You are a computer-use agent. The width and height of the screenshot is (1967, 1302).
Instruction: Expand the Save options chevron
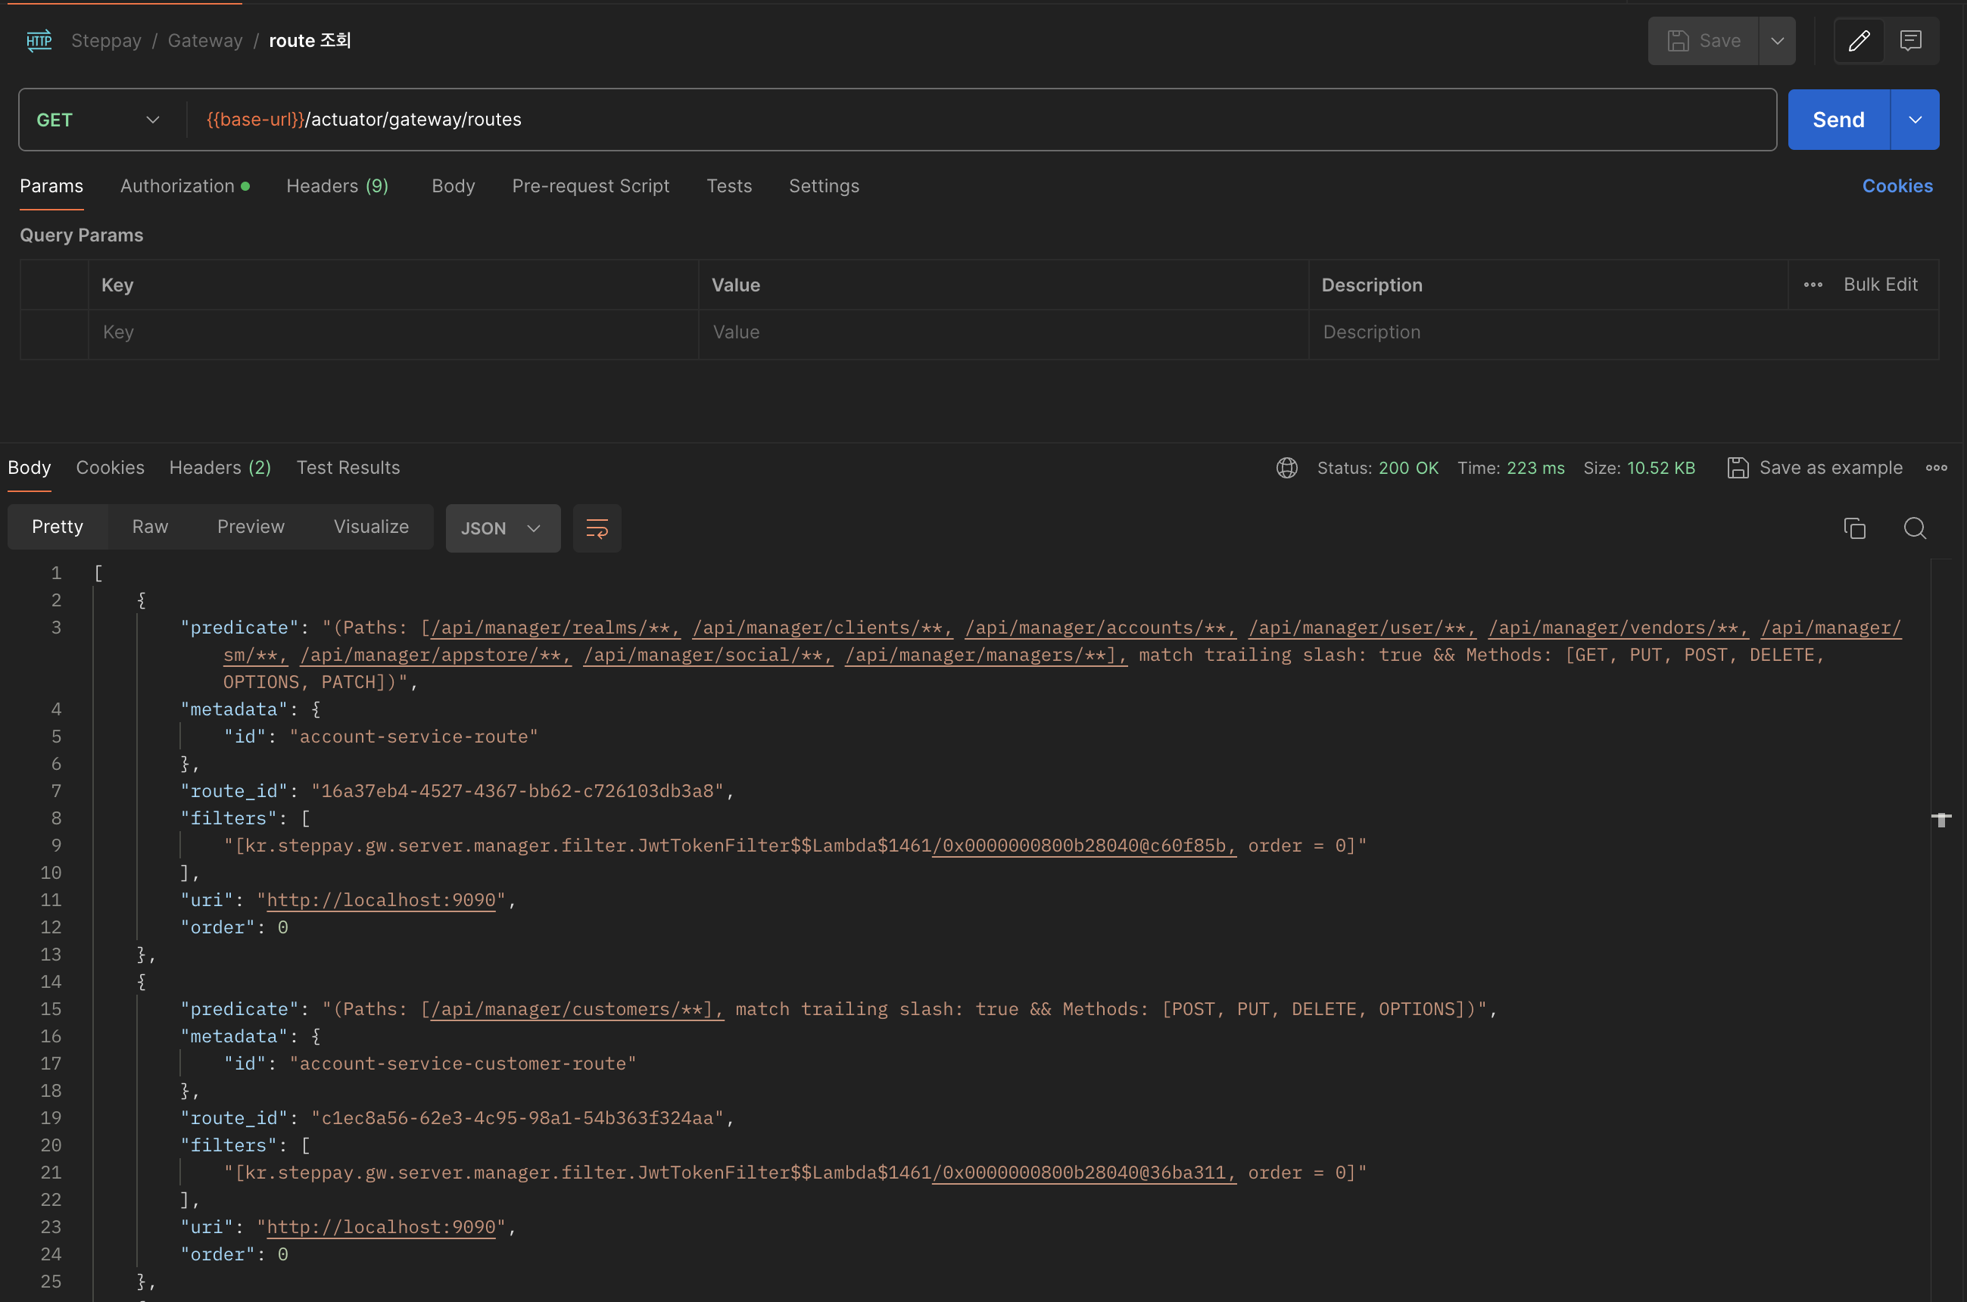1777,41
